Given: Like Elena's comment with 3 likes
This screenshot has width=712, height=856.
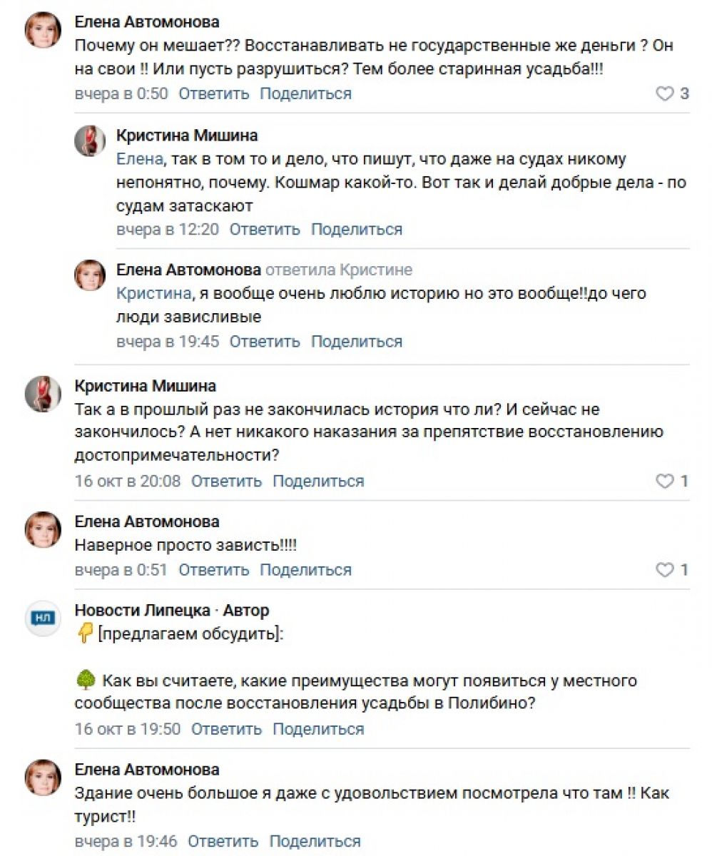Looking at the screenshot, I should click(664, 93).
